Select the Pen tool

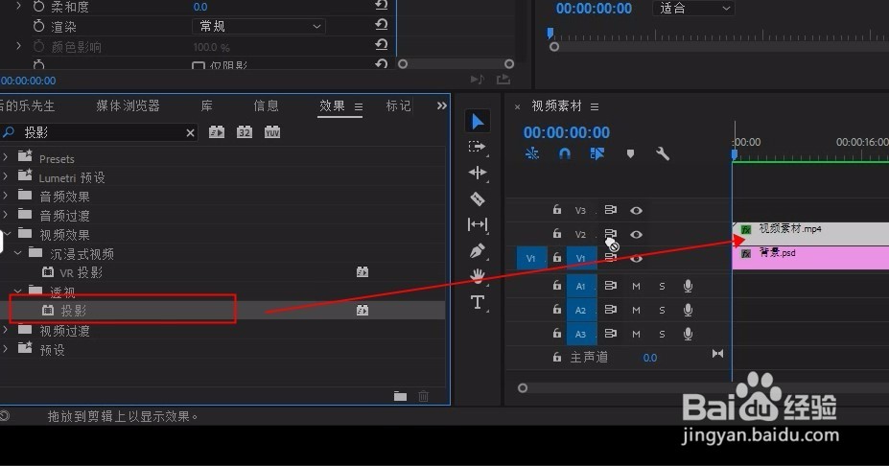478,250
